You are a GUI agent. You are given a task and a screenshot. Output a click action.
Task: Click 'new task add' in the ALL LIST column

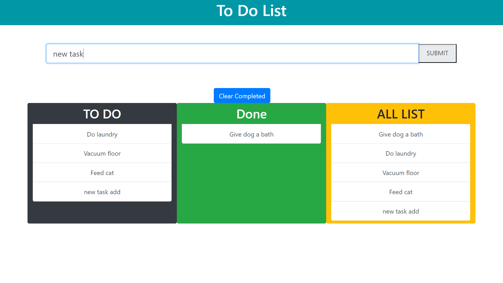[x=401, y=211]
